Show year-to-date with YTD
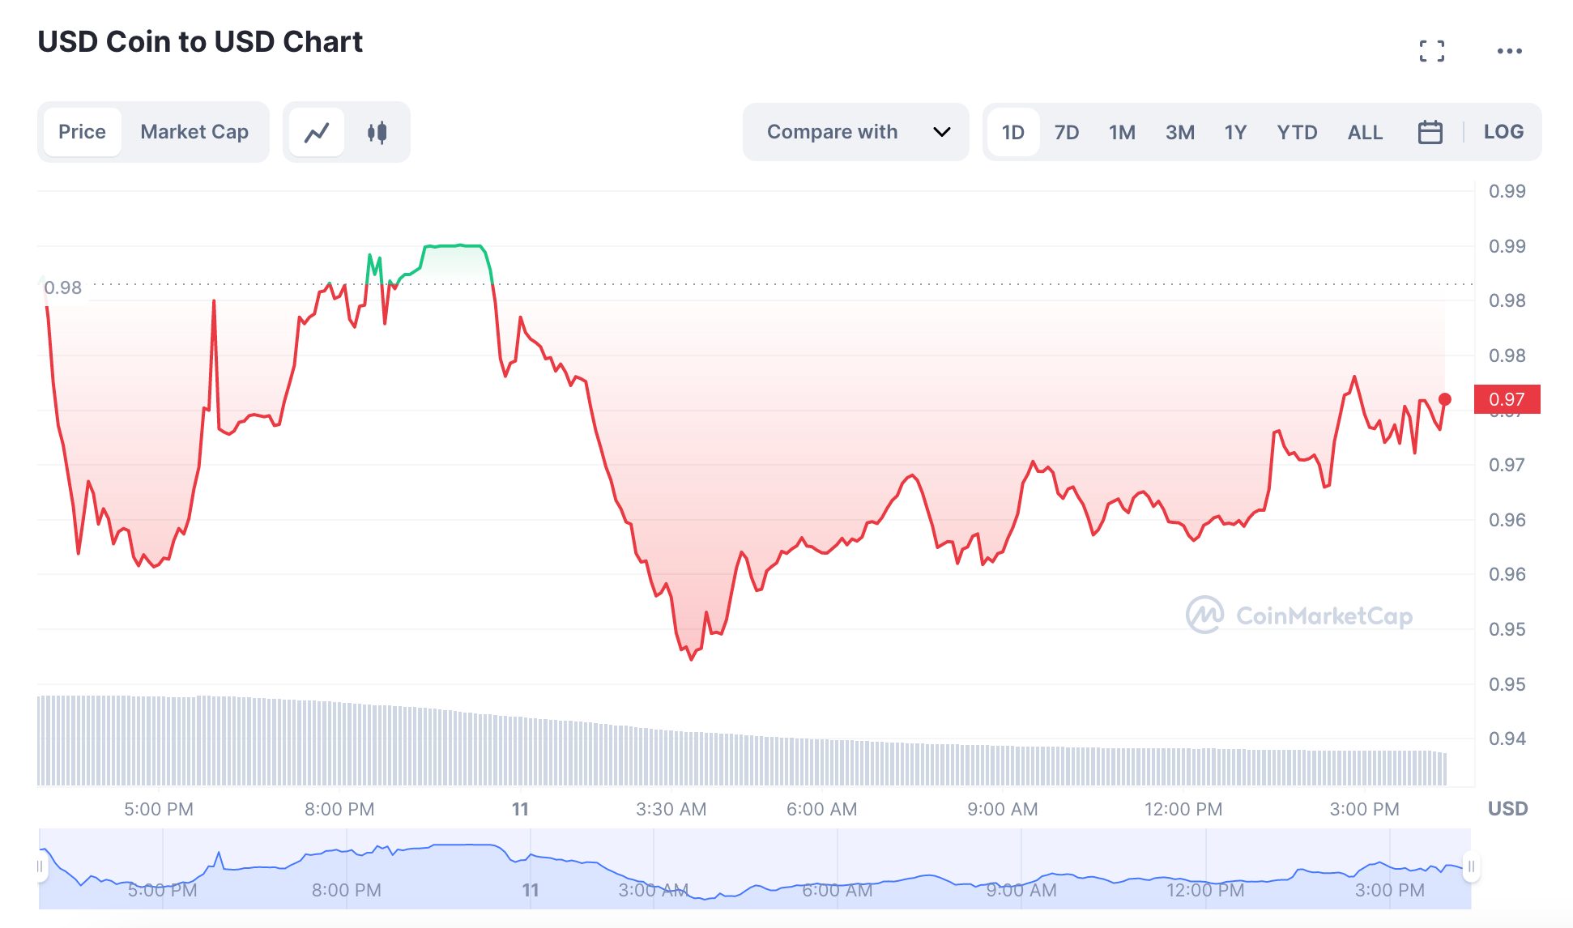The width and height of the screenshot is (1573, 928). [1297, 132]
